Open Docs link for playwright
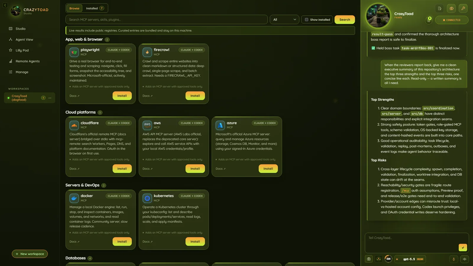 click(74, 96)
